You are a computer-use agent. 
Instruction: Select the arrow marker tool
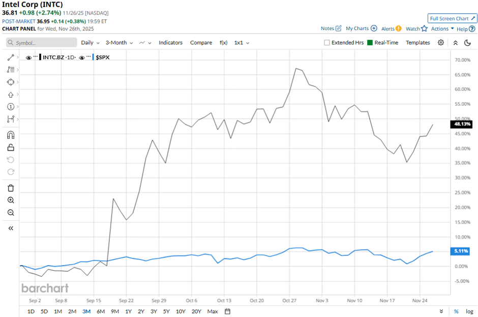coord(11,95)
